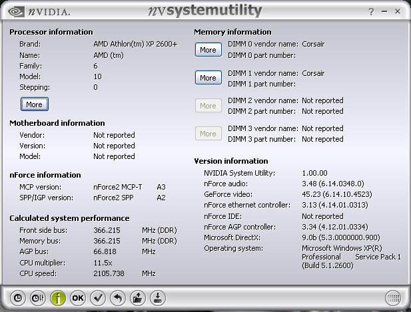Click More button for DIMM 1
Image resolution: width=411 pixels, height=312 pixels.
(x=208, y=78)
